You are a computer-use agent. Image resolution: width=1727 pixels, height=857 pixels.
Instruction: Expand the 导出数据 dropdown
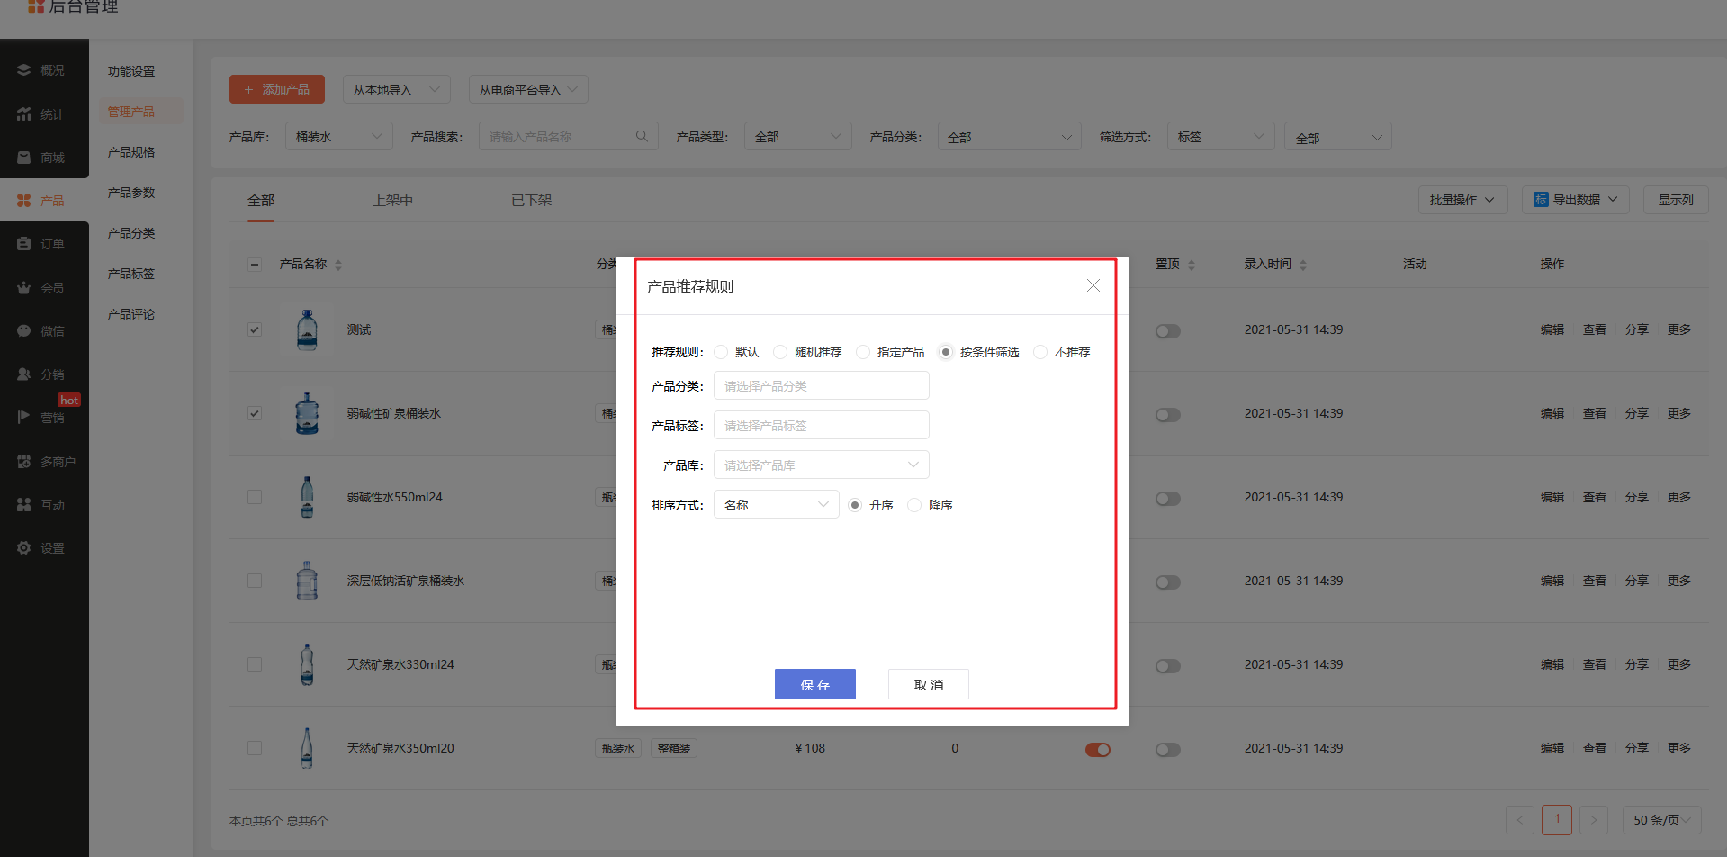1576,200
